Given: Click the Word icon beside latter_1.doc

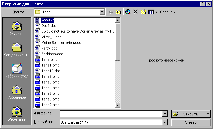Looking at the screenshot, I should click(x=37, y=37).
